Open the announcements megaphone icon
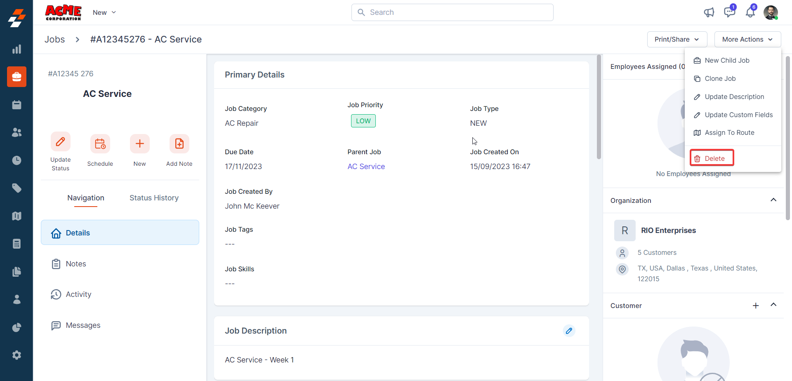Viewport: 792px width, 381px height. pos(709,12)
